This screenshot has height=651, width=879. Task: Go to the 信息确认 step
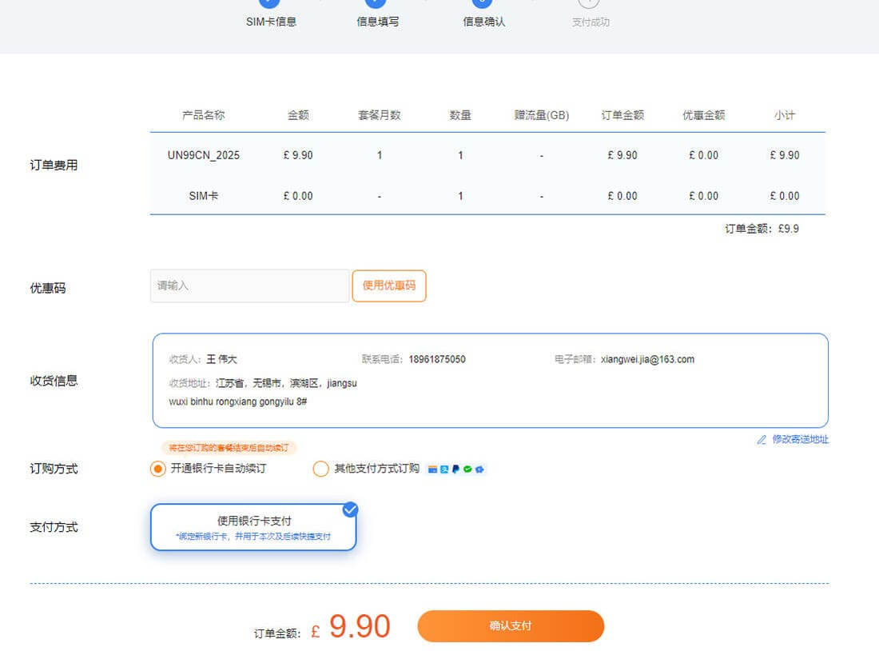[483, 22]
